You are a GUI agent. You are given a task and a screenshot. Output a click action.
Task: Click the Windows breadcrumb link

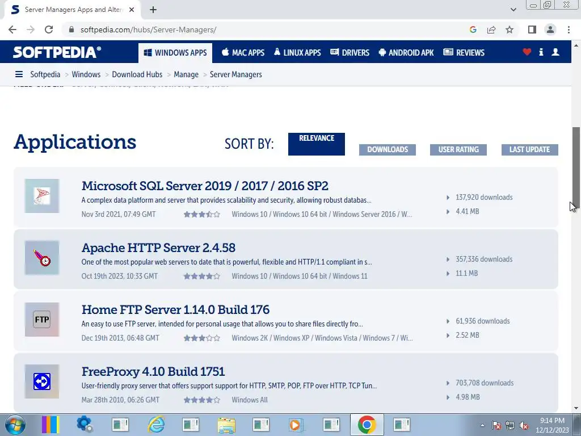pyautogui.click(x=86, y=74)
